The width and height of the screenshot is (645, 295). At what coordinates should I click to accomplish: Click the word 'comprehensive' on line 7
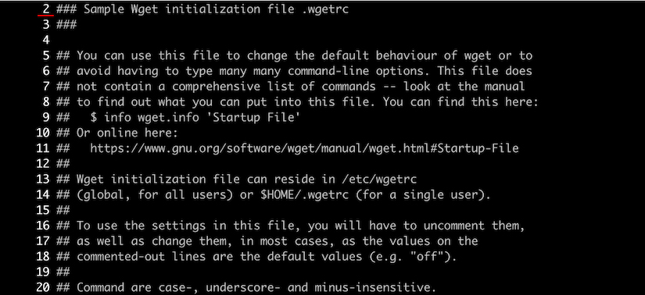[x=216, y=87]
